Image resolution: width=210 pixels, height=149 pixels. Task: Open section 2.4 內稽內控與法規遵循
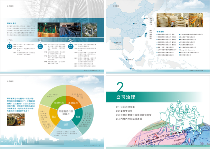point(129,119)
